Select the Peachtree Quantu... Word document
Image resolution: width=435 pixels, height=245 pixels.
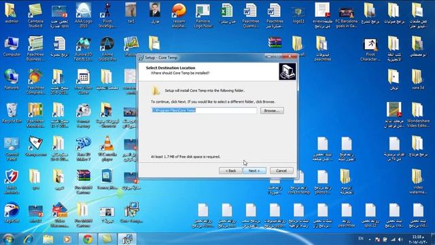click(x=251, y=15)
